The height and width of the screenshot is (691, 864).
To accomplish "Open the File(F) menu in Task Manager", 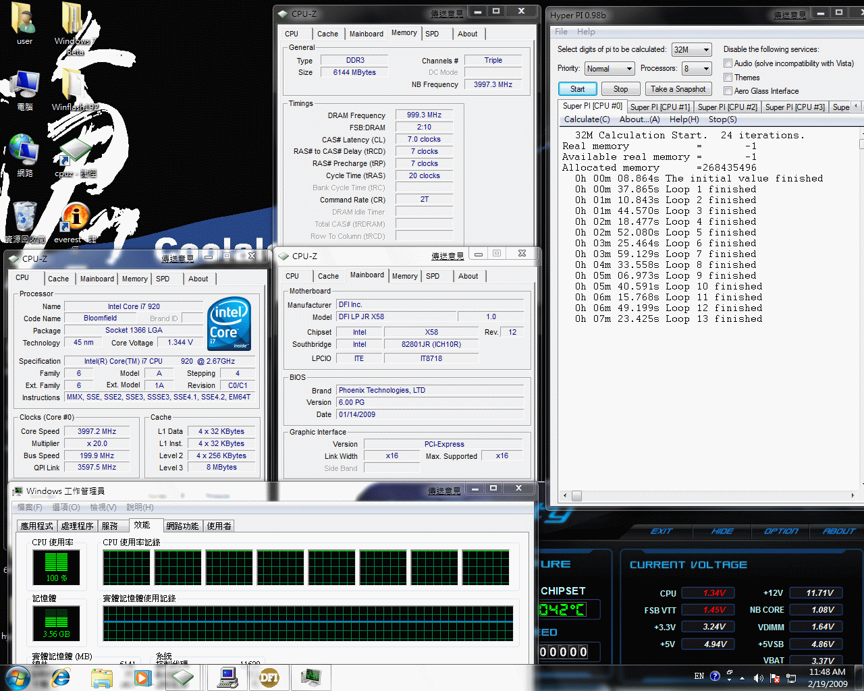I will [x=30, y=507].
